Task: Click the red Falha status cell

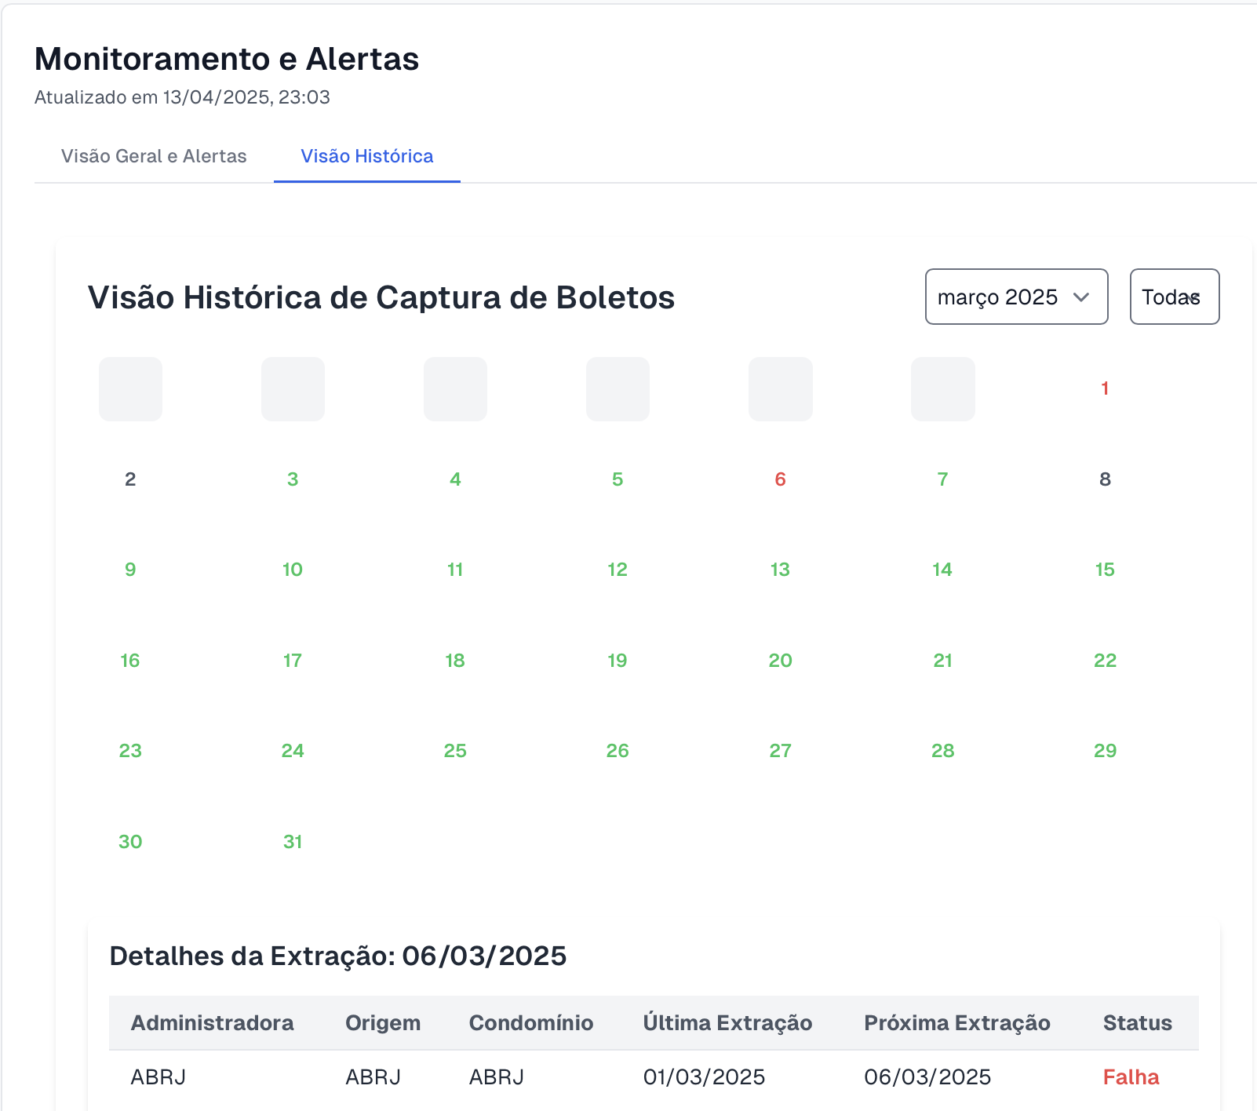Action: pyautogui.click(x=1131, y=1077)
